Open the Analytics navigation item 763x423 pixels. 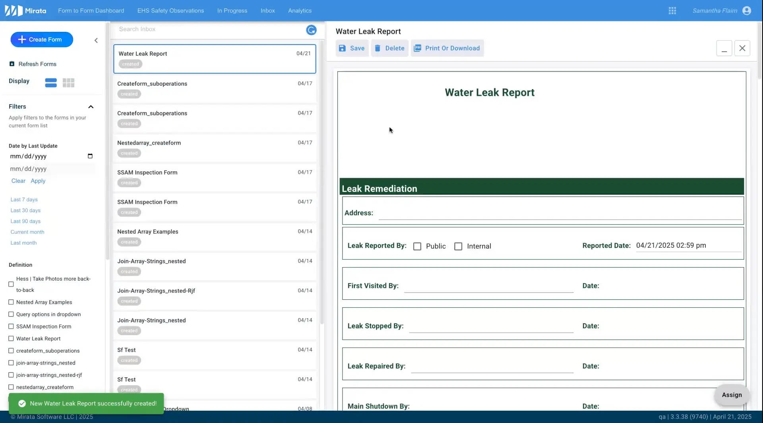click(x=300, y=11)
